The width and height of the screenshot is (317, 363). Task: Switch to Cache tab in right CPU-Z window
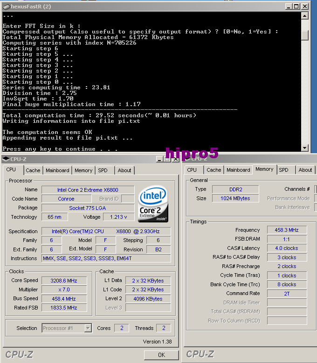pyautogui.click(x=214, y=170)
